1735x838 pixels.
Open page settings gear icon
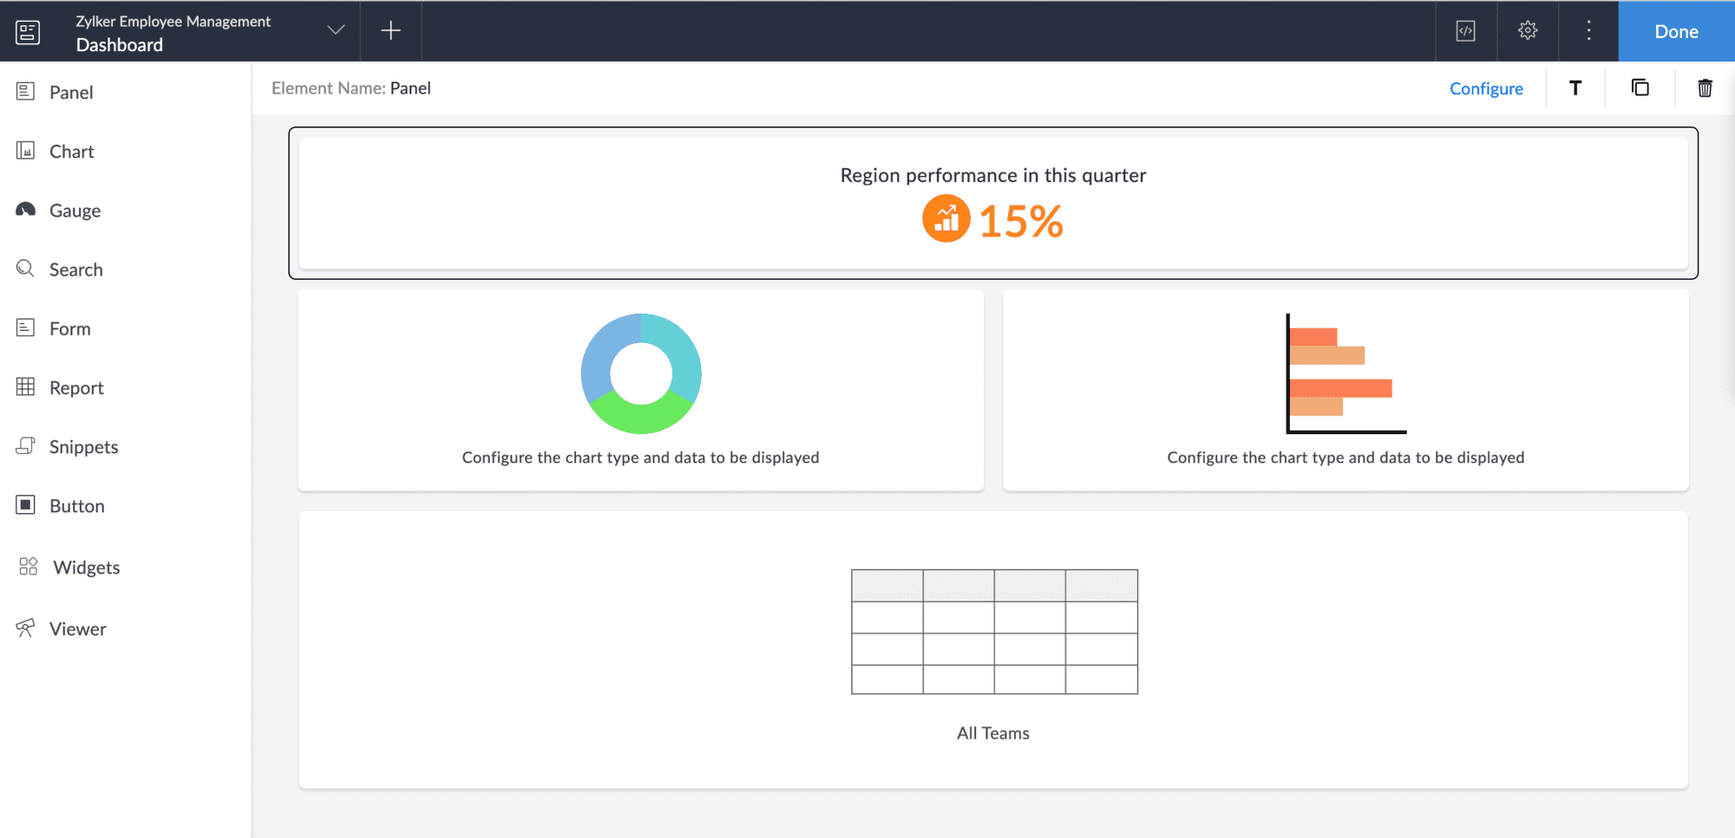pyautogui.click(x=1528, y=30)
